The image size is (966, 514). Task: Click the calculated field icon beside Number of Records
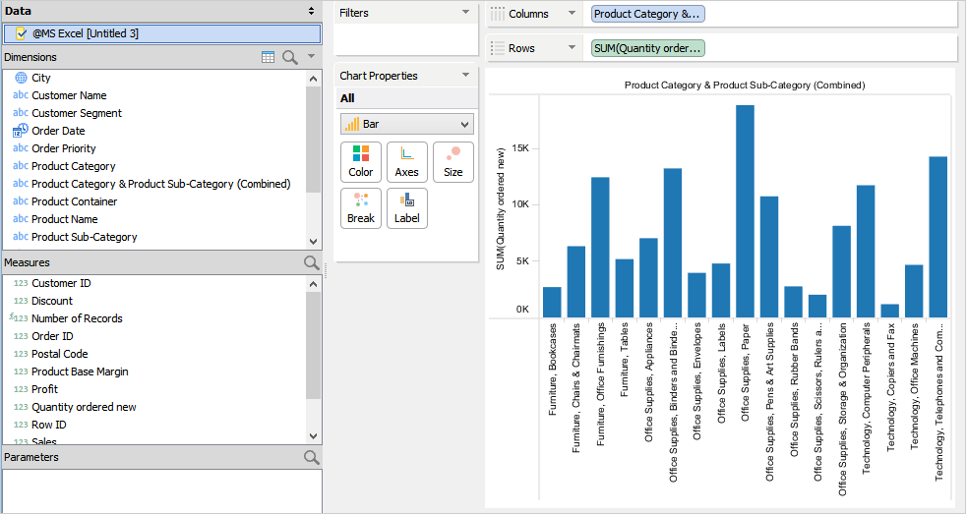19,317
